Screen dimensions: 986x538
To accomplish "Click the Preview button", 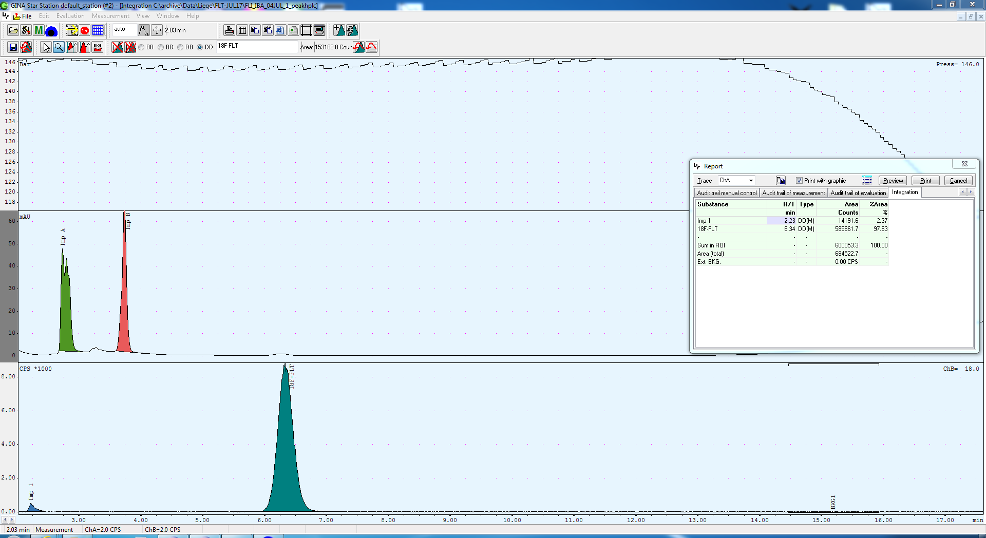I will click(x=893, y=180).
